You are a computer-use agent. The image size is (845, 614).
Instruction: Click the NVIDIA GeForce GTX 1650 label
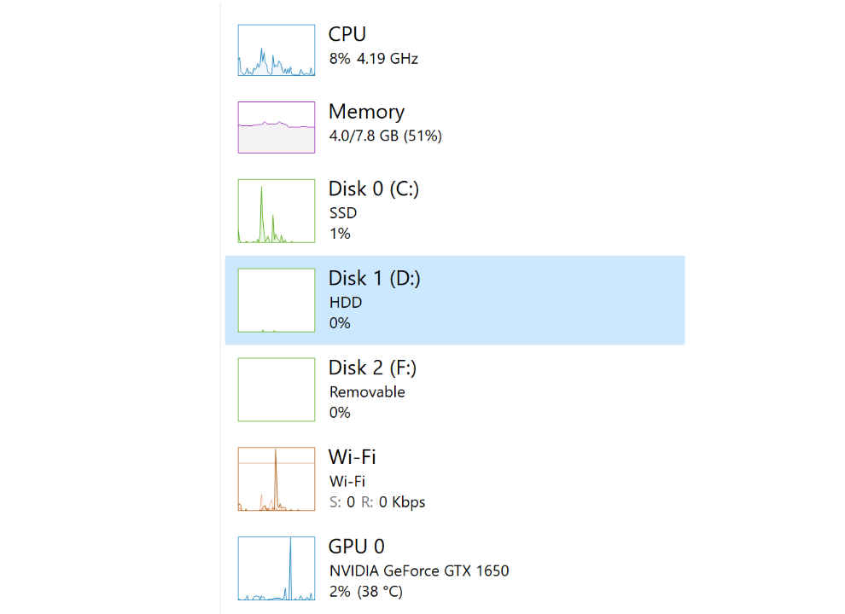(x=419, y=571)
